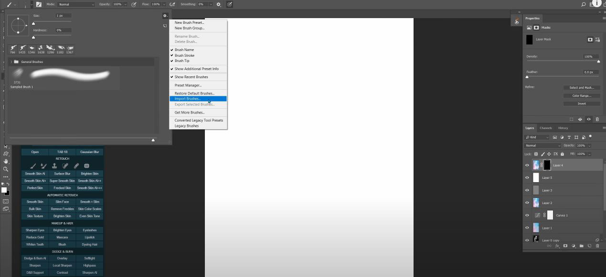
Task: Delete mask trash icon in Properties panel
Action: click(x=597, y=119)
